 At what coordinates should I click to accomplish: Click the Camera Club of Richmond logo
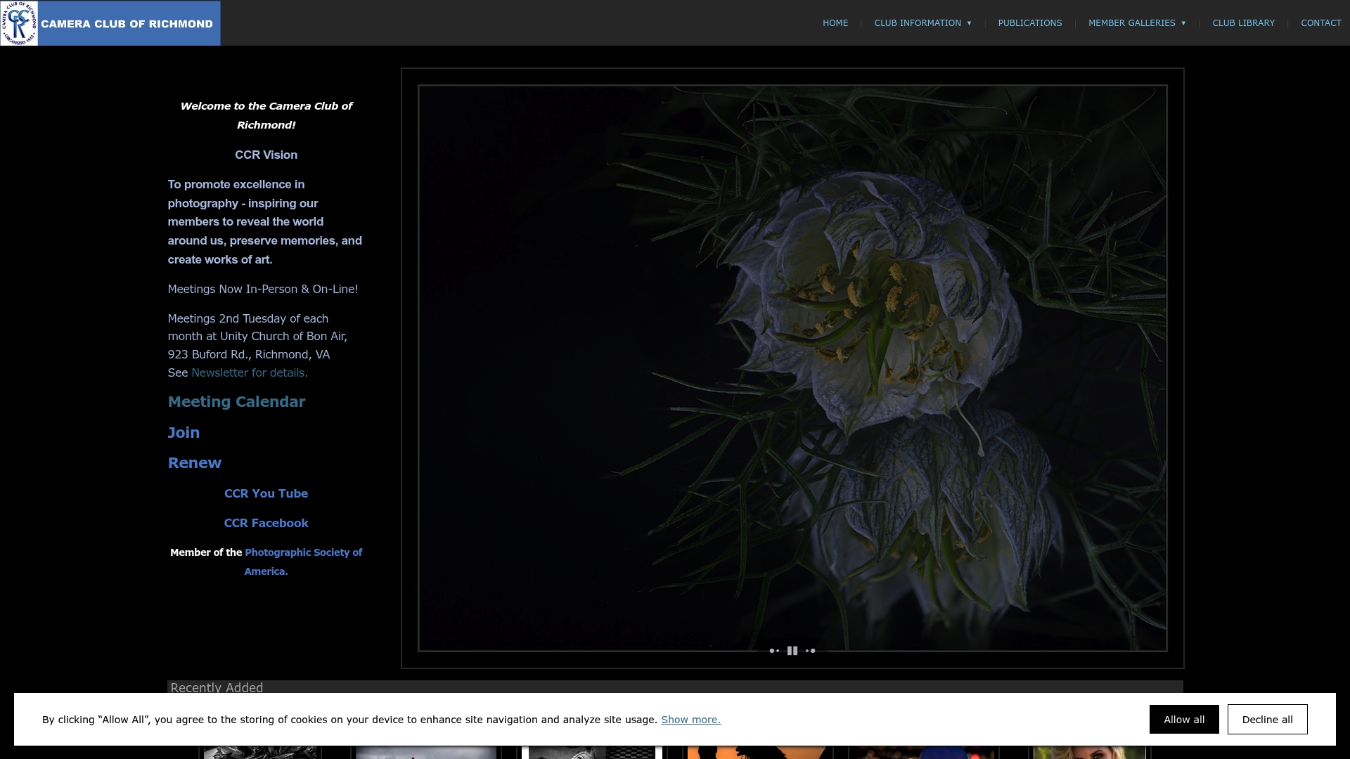point(110,23)
